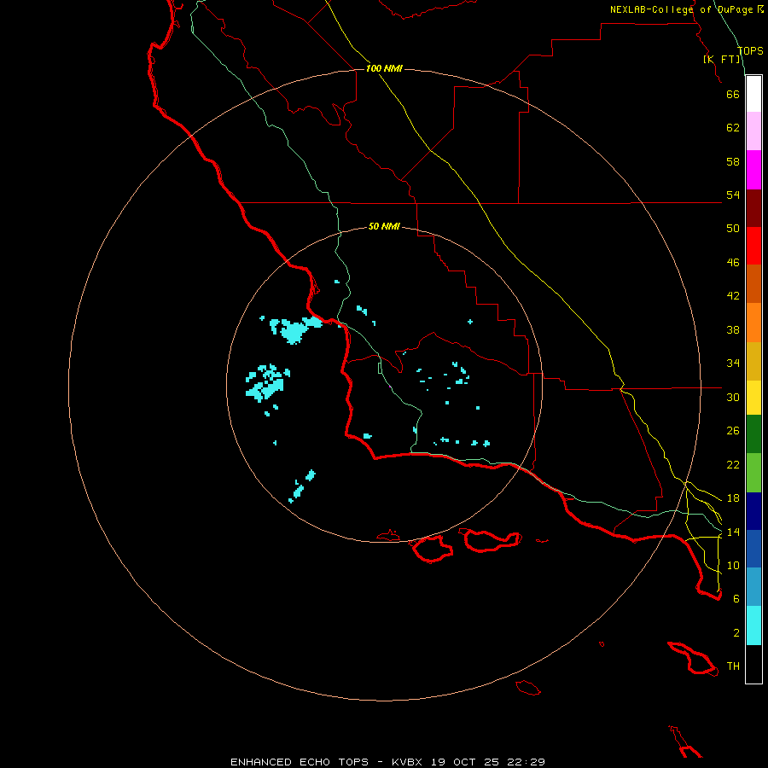Click the bright red legend swatch
This screenshot has height=768, width=768.
point(753,246)
